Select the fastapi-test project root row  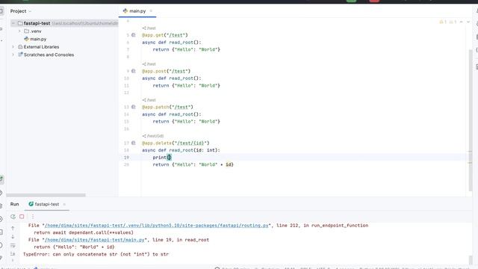(x=64, y=23)
